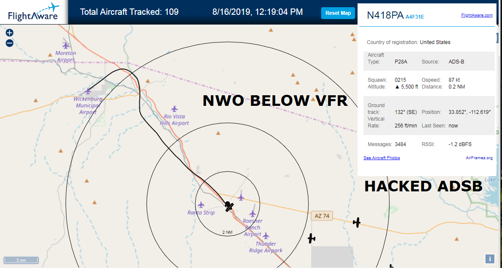502x268 pixels.
Task: Open the See Aircraft Photos link
Action: [382, 157]
